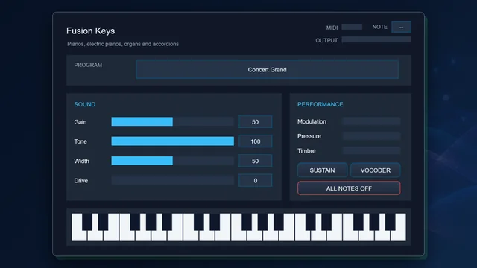
Task: Click the SOUND section heading
Action: 85,104
